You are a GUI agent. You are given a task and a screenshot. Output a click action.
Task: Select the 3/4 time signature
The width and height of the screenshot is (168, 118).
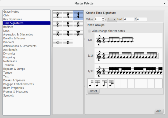68,15
